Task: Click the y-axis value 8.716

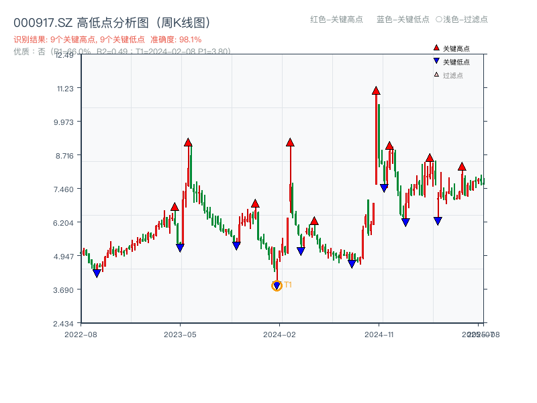Action: point(64,156)
